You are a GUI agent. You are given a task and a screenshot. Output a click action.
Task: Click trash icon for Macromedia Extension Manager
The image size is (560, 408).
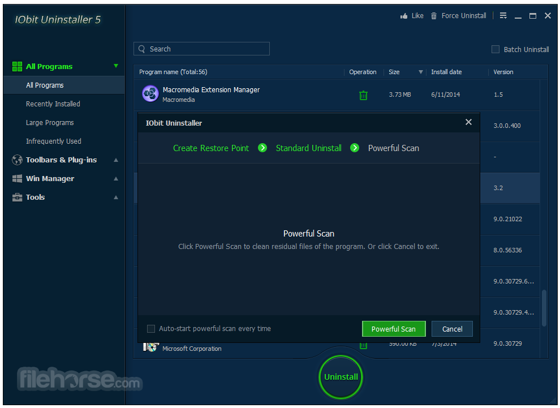(x=363, y=95)
